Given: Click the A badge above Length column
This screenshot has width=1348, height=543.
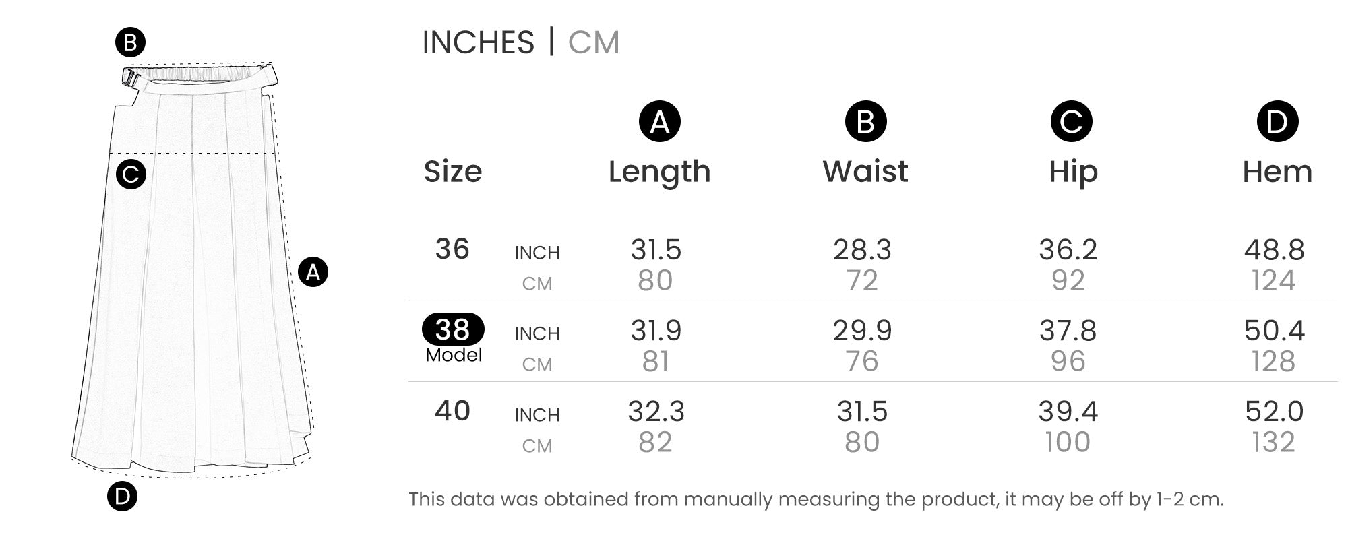Looking at the screenshot, I should click(659, 122).
